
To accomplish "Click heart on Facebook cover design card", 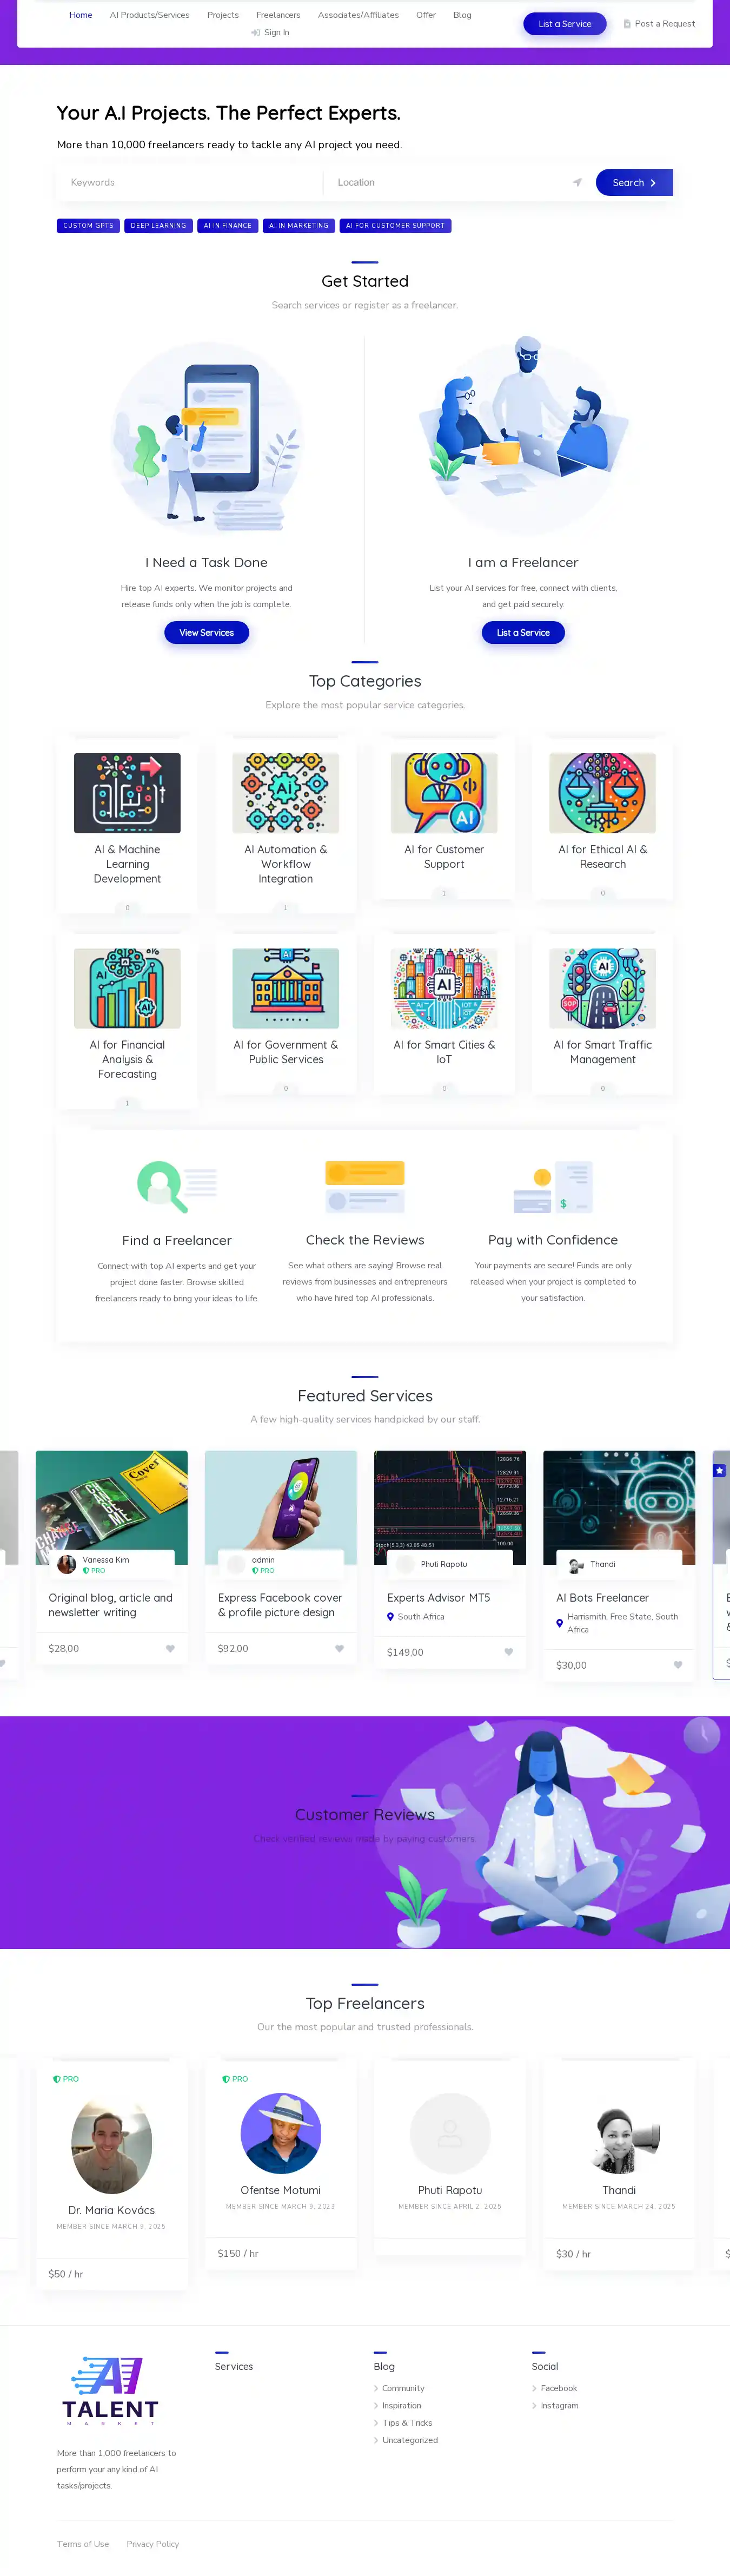I will (340, 1648).
